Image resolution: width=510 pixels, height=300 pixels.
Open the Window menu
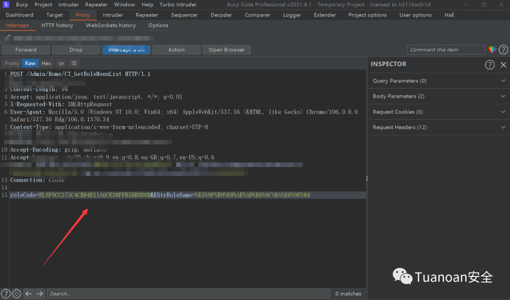(125, 5)
